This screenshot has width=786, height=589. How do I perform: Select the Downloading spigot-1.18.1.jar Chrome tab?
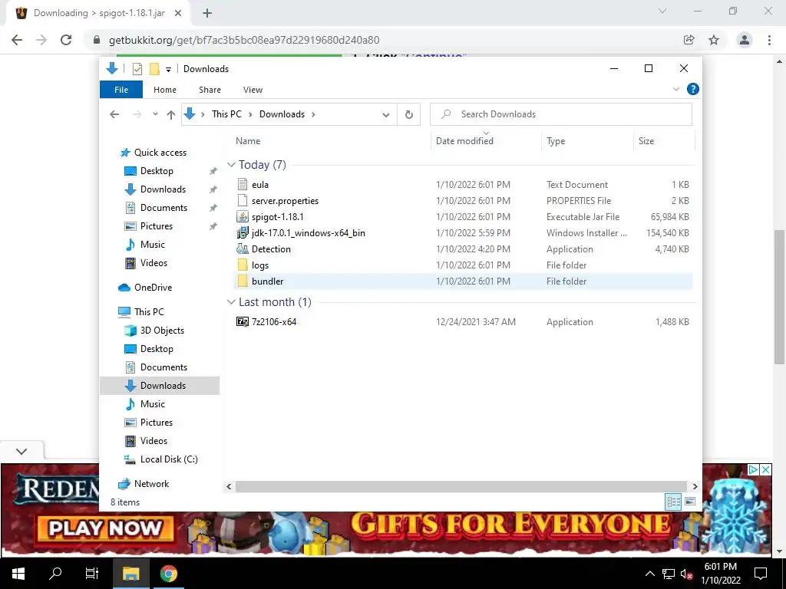click(x=97, y=13)
